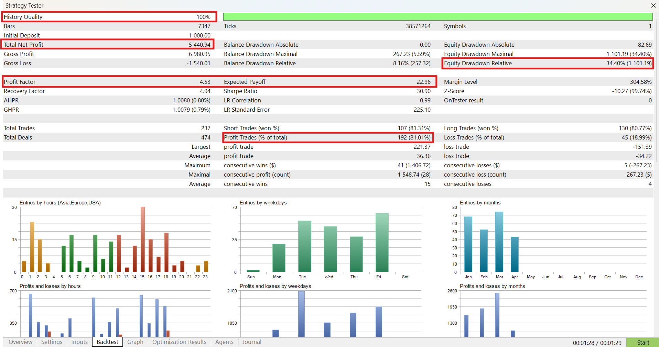The width and height of the screenshot is (659, 347).
Task: Click the hour 15 bar in Entries by hours
Action: point(143,239)
